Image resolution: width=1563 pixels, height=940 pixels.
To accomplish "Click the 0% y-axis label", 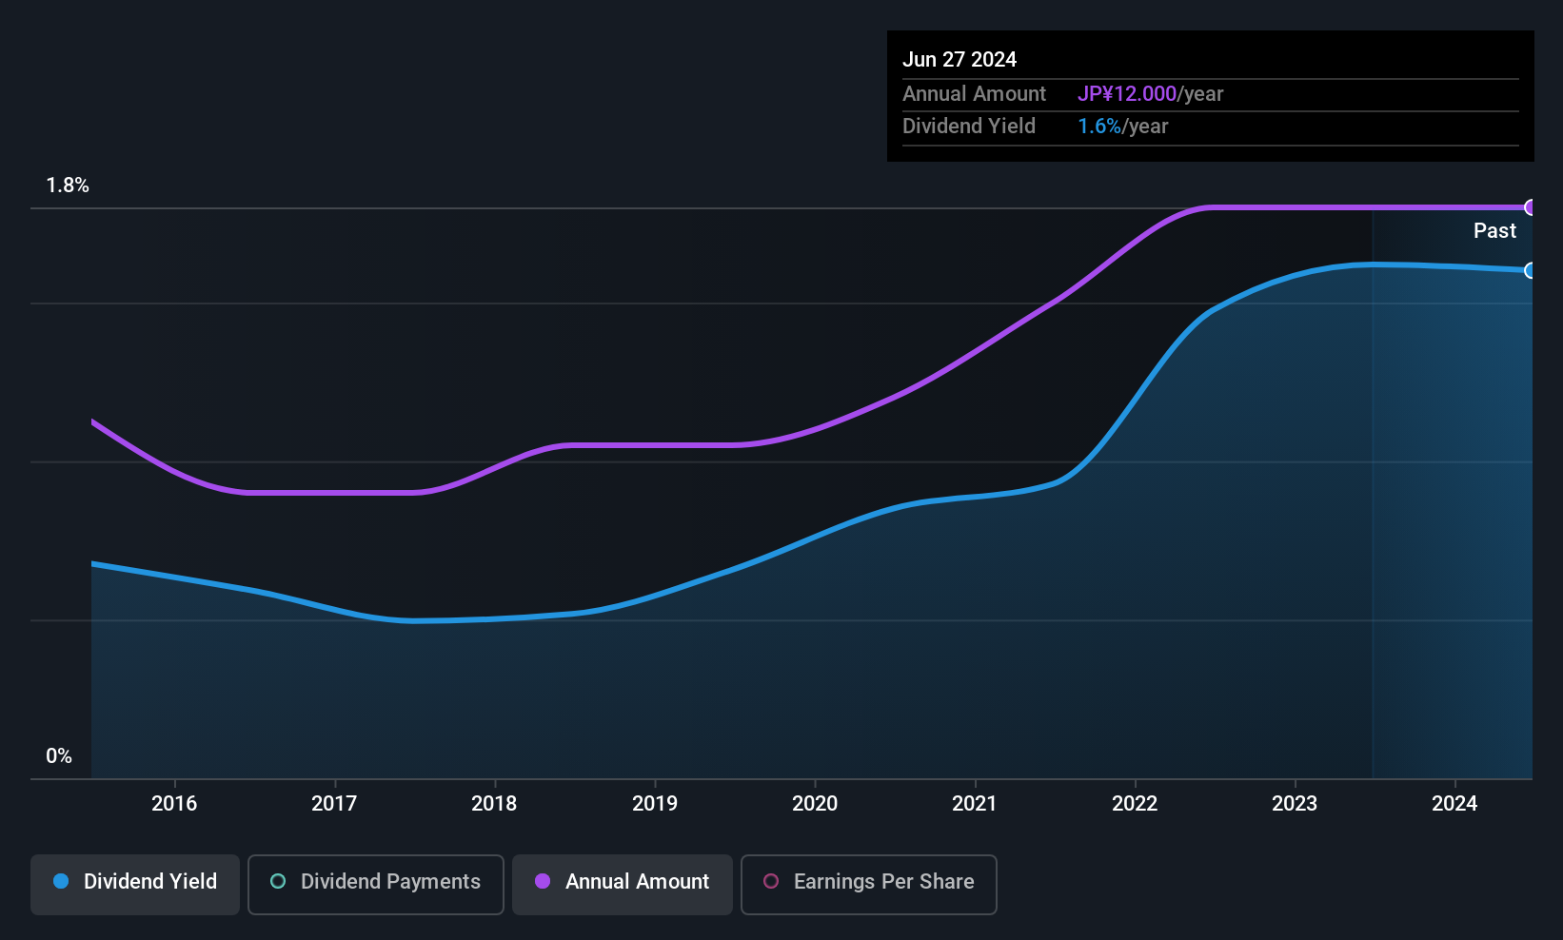I will pyautogui.click(x=59, y=756).
